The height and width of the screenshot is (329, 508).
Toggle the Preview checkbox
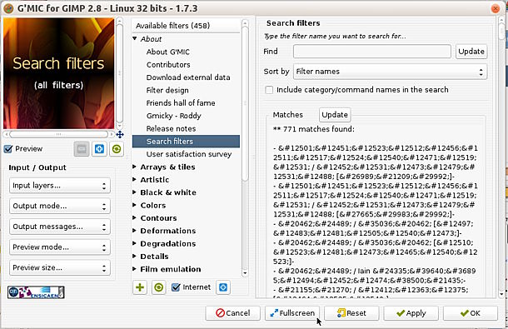tap(8, 149)
